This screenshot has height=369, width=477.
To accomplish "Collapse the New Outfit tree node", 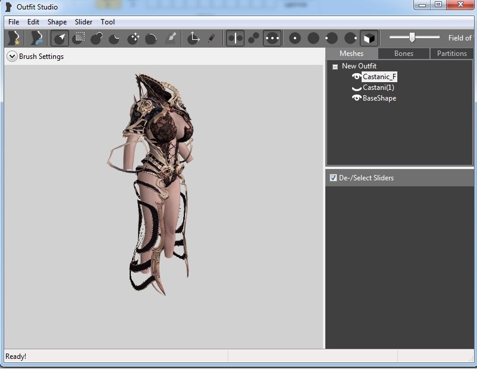I will coord(335,67).
